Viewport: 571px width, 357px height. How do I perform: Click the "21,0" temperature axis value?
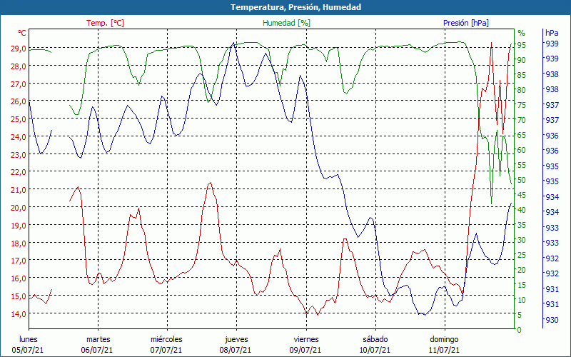pyautogui.click(x=19, y=190)
